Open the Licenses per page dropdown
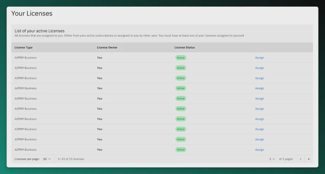Viewport: 325px width, 174px height. 47,159
